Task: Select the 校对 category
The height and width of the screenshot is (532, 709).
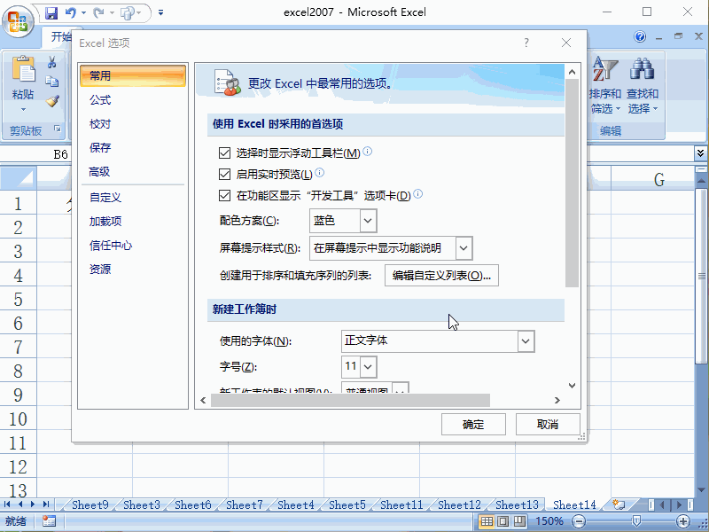Action: click(x=133, y=124)
